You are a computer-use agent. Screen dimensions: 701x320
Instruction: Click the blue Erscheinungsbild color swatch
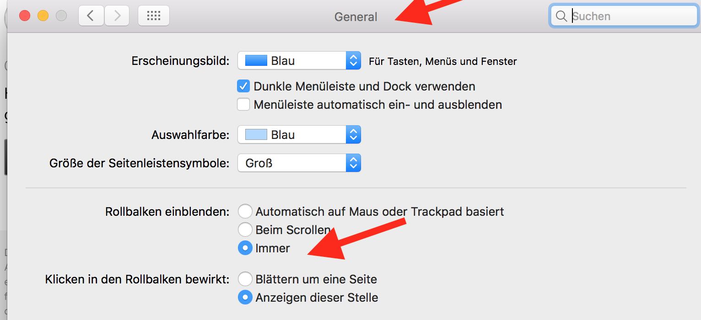pyautogui.click(x=256, y=61)
